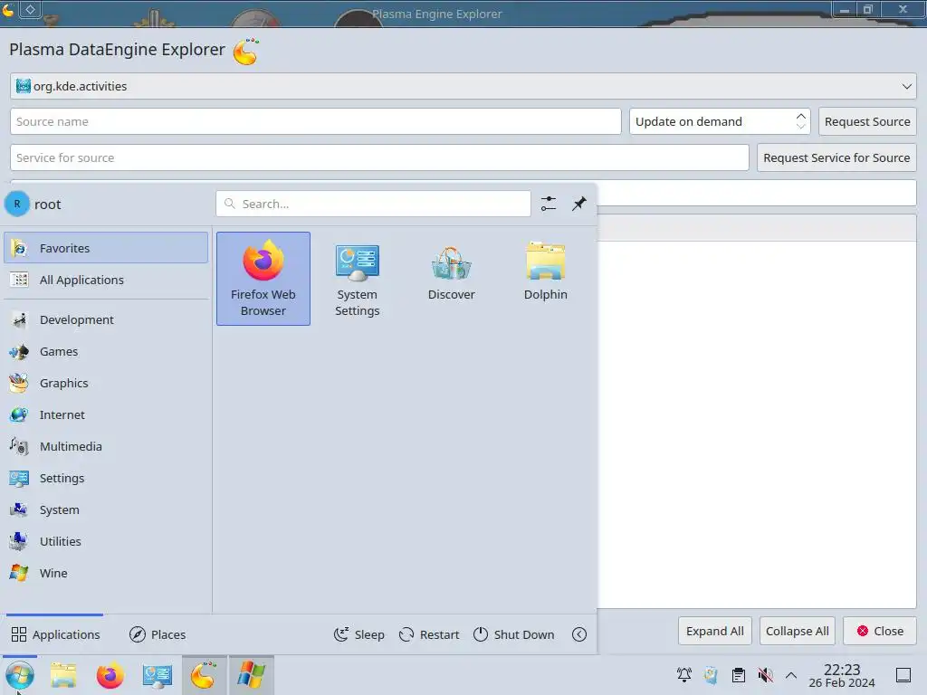This screenshot has height=695, width=927.
Task: Switch to the Places tab
Action: click(158, 634)
